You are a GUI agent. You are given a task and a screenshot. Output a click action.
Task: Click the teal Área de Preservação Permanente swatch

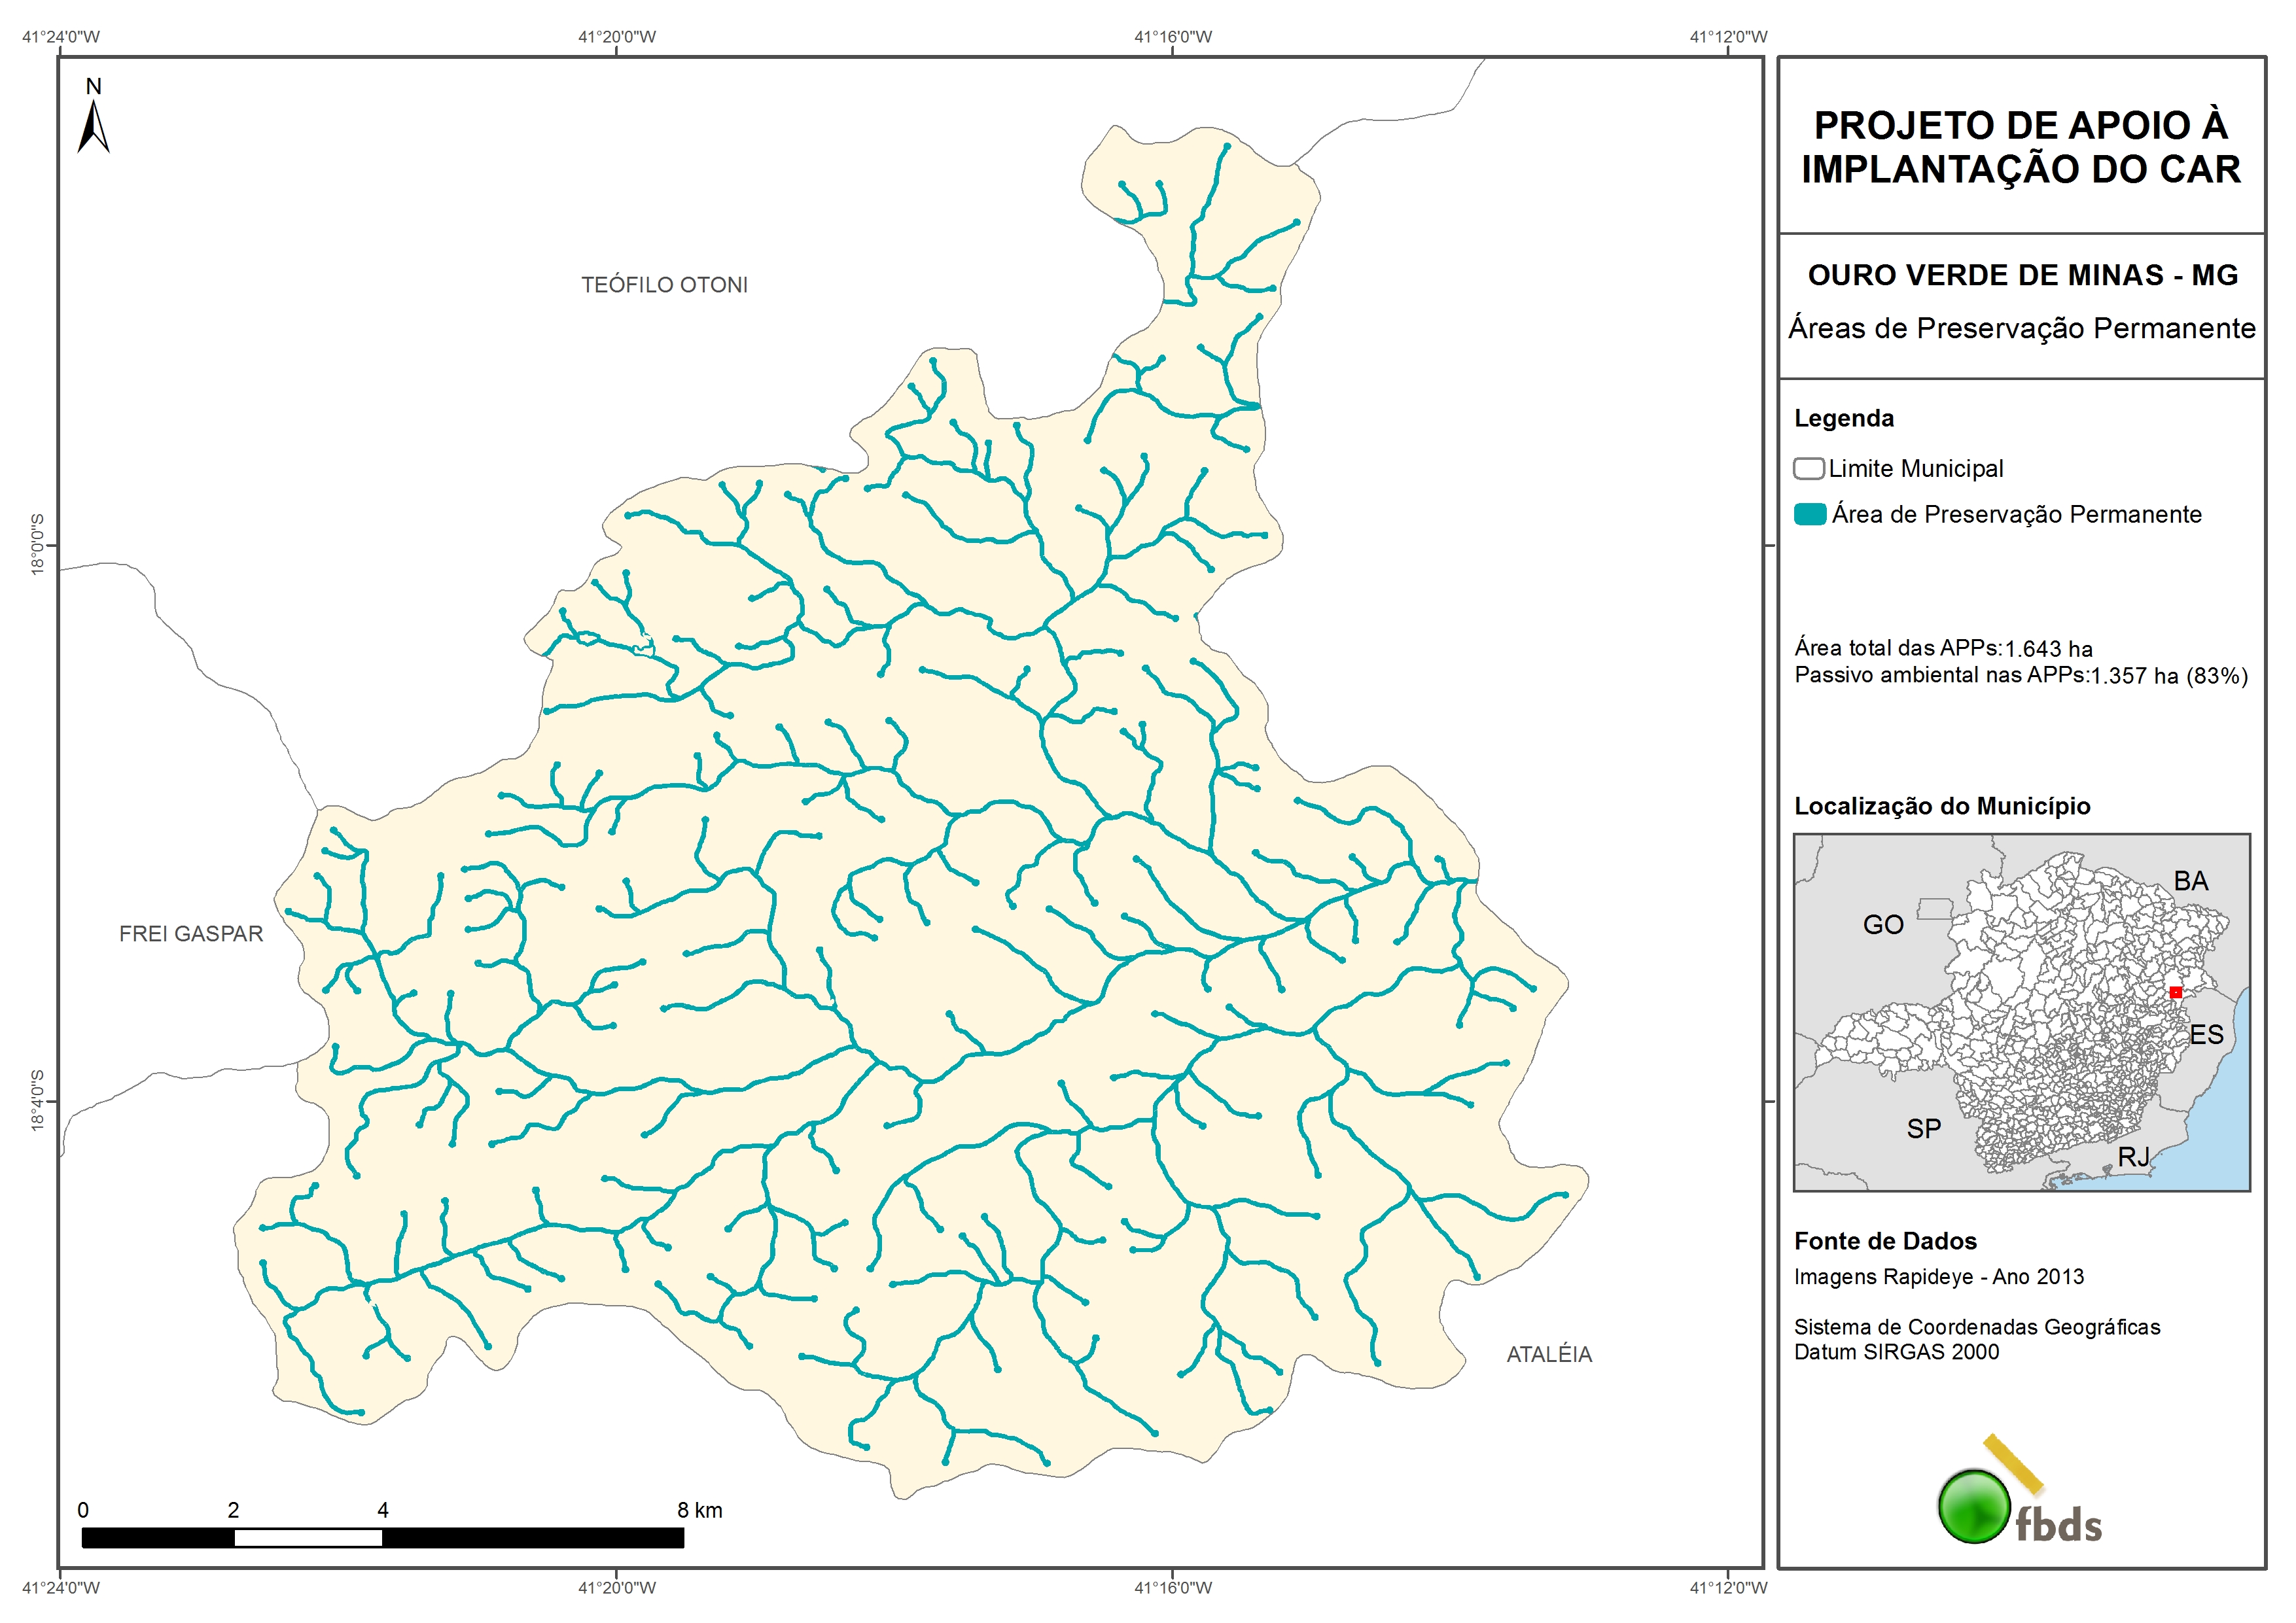pyautogui.click(x=1809, y=514)
